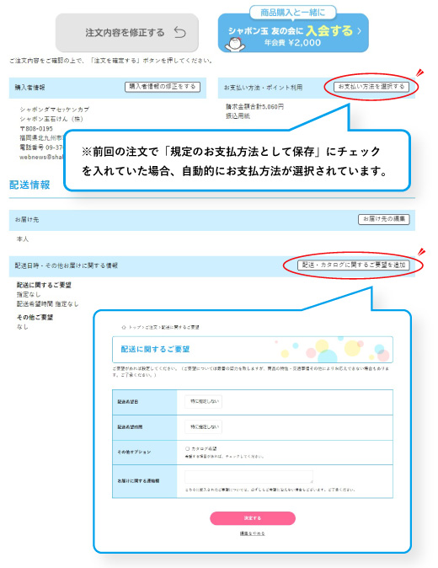Click the 商品購入と一緒に label above banner

point(293,13)
